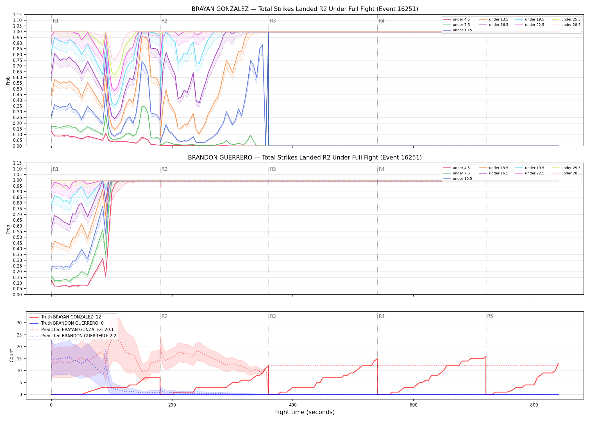Click the 600 tick label on the x-axis
Viewport: 590px width, 422px height.
[414, 405]
